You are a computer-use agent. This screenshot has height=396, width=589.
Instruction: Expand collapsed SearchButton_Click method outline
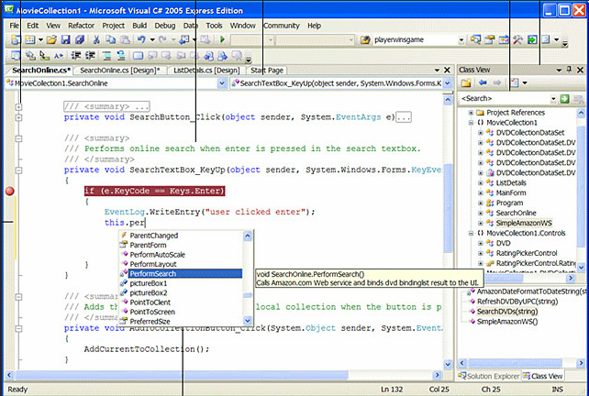click(x=18, y=117)
